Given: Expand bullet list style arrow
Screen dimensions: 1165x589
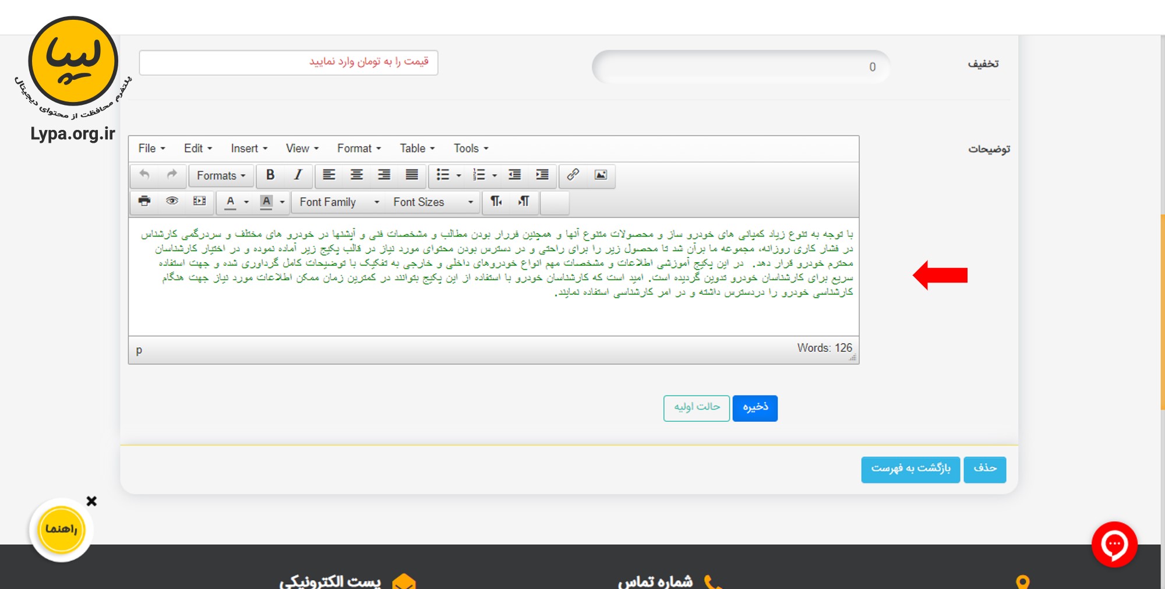Looking at the screenshot, I should coord(459,175).
